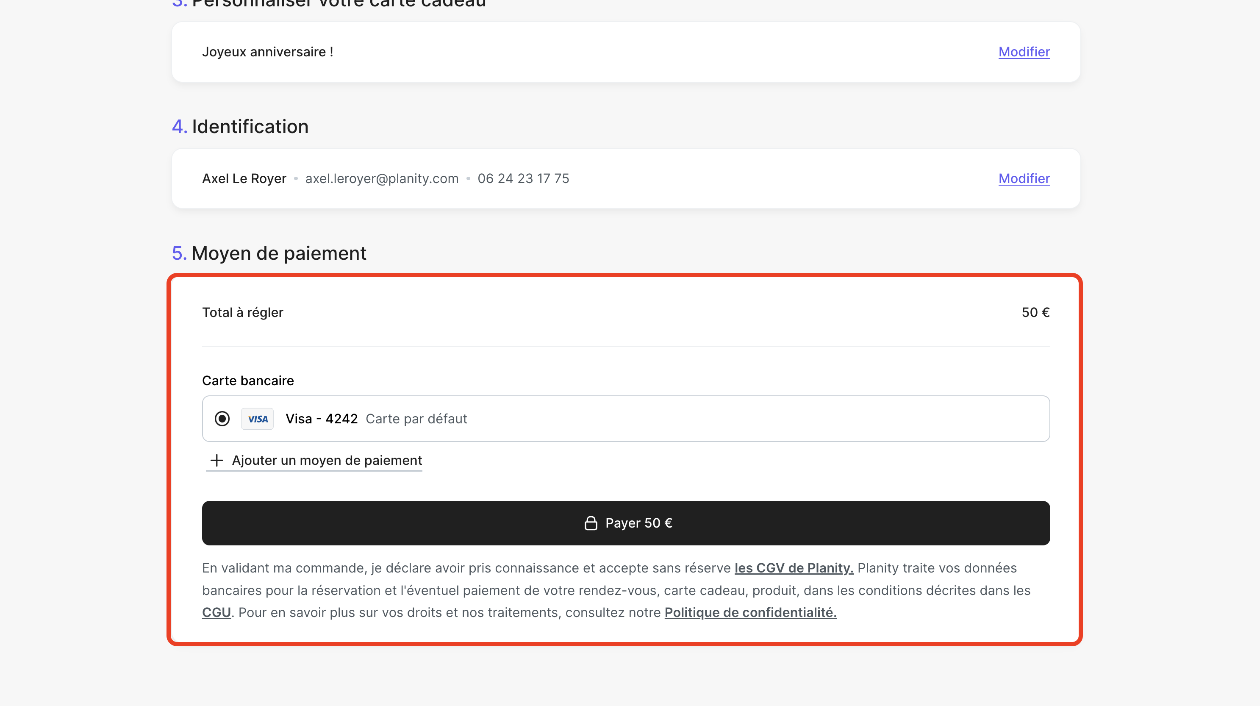
Task: Click Ajouter un moyen de paiement
Action: 326,460
